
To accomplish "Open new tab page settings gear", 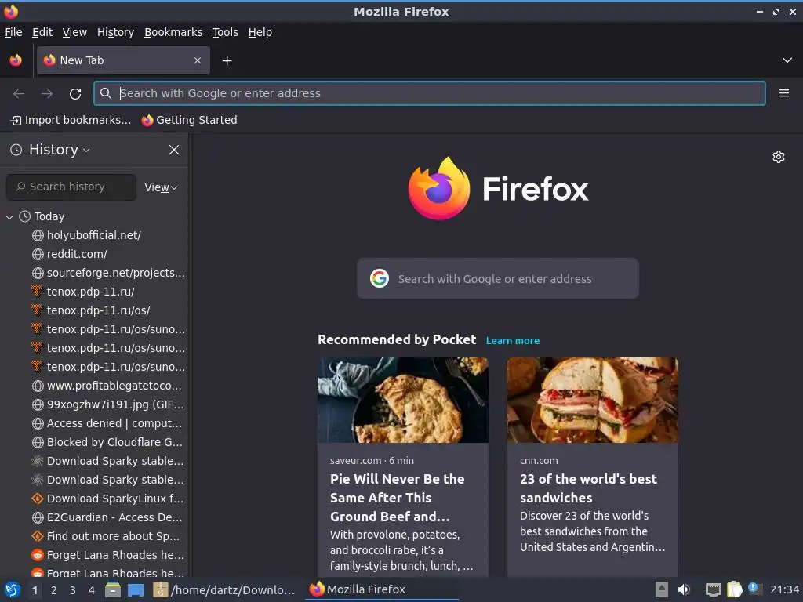I will tap(779, 157).
